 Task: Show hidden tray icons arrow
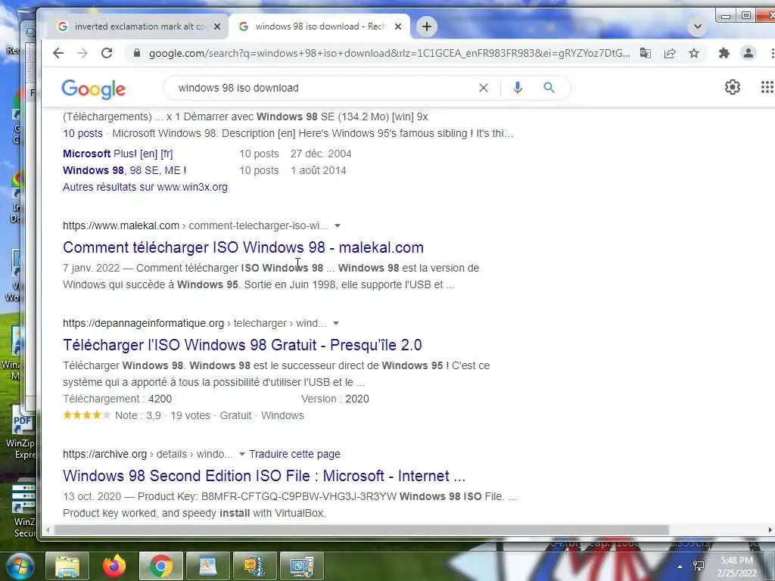click(x=680, y=567)
